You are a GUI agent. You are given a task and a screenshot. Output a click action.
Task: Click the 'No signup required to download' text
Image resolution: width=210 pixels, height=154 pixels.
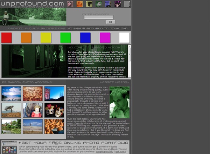pyautogui.click(x=98, y=29)
